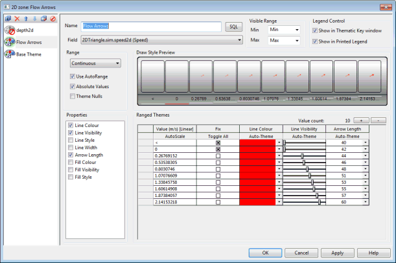Click the minus button to decrease value count
The image size is (396, 263).
pyautogui.click(x=379, y=120)
